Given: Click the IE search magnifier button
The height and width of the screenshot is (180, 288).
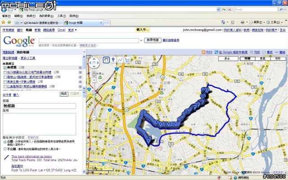Looking at the screenshot, I should pos(281,9).
